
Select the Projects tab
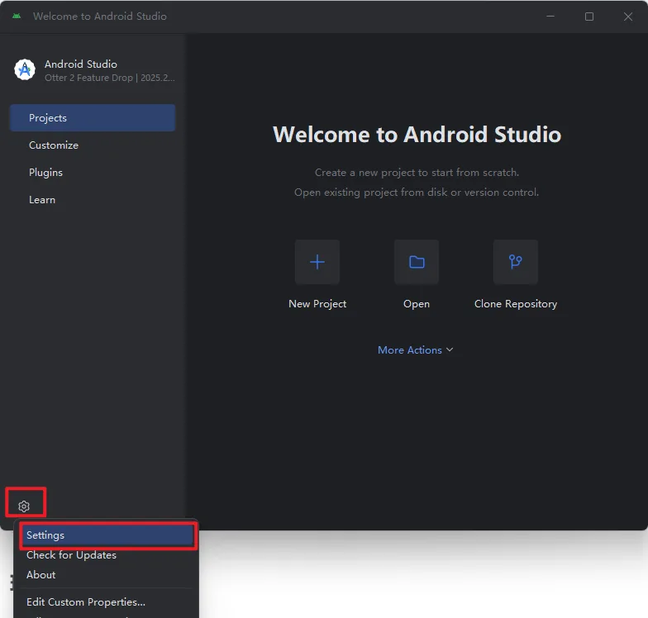93,117
